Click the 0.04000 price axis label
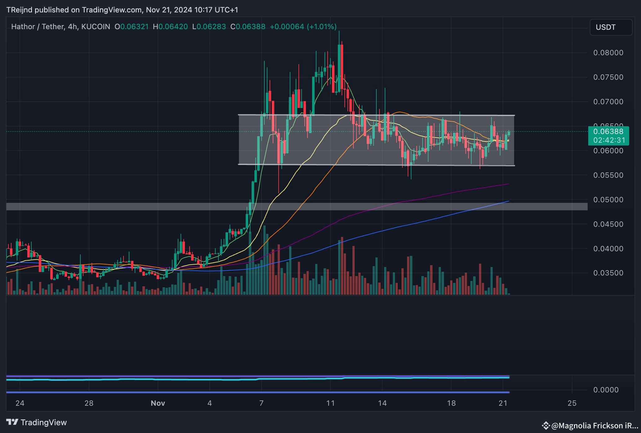The image size is (641, 433). click(608, 249)
